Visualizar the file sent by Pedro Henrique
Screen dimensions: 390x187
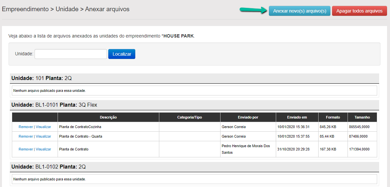[x=43, y=149]
